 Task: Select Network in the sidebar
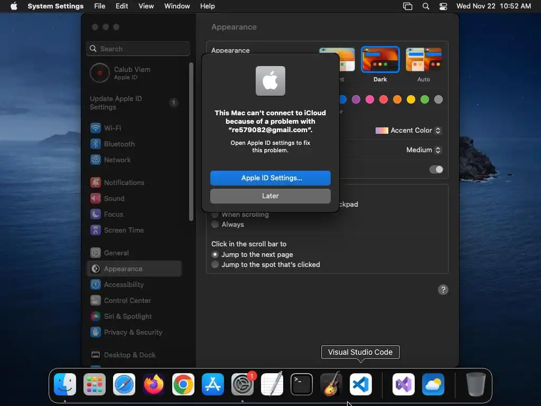pos(135,160)
